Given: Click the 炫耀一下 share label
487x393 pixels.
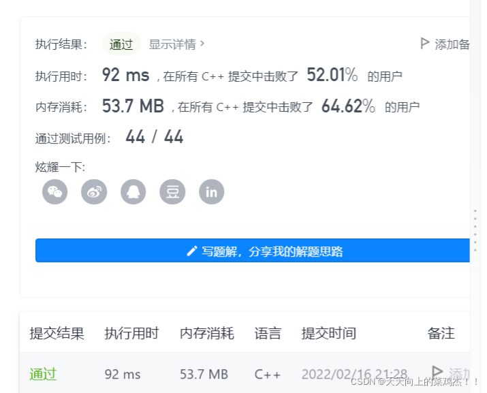Looking at the screenshot, I should (x=60, y=167).
